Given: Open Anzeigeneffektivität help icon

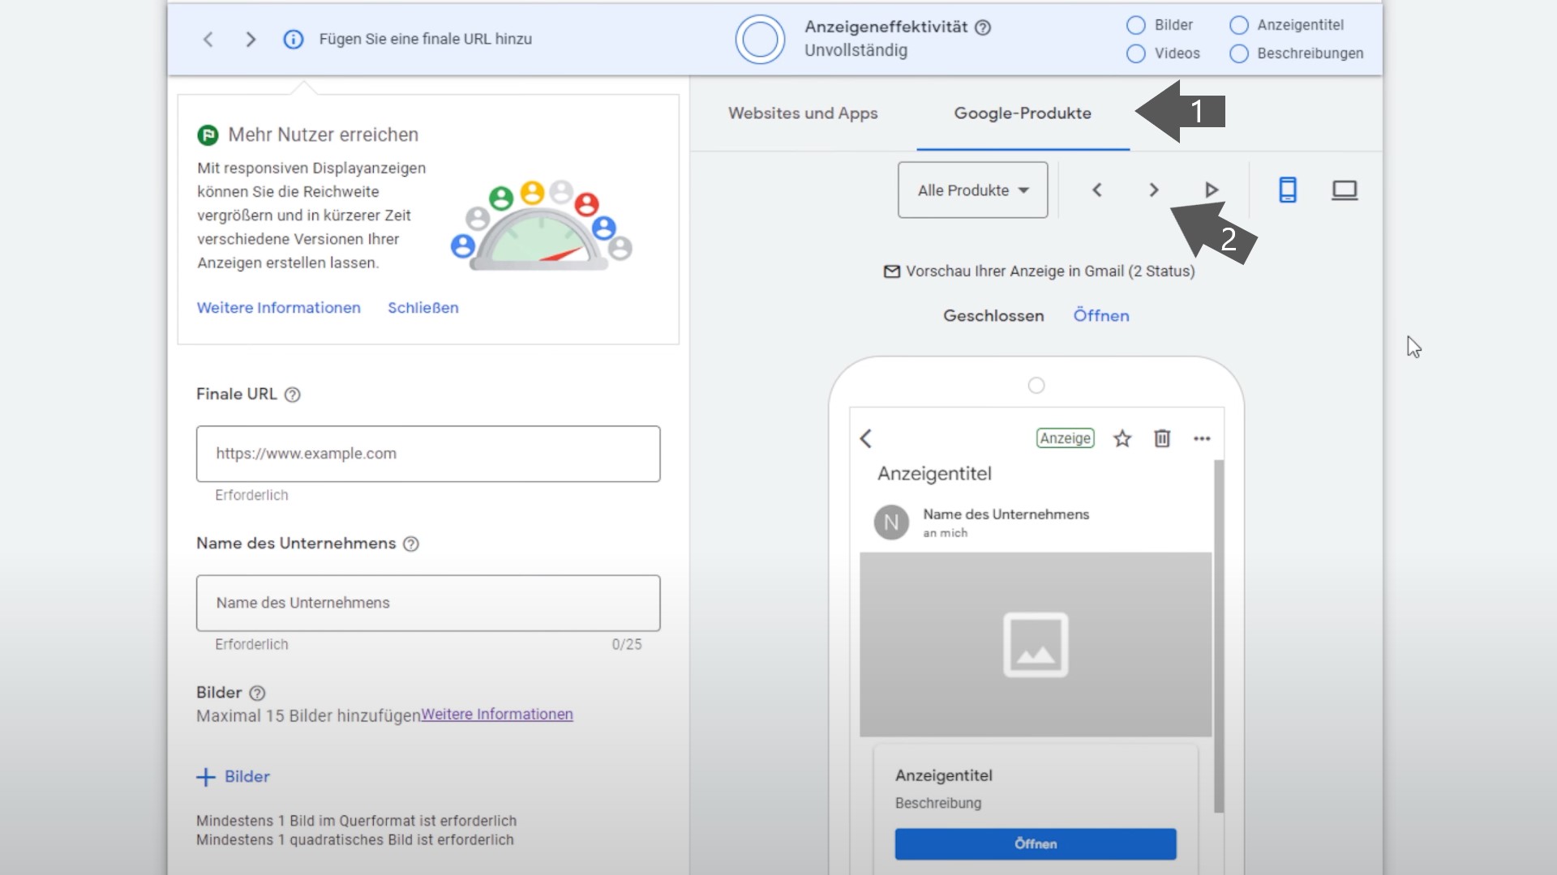Looking at the screenshot, I should [983, 28].
